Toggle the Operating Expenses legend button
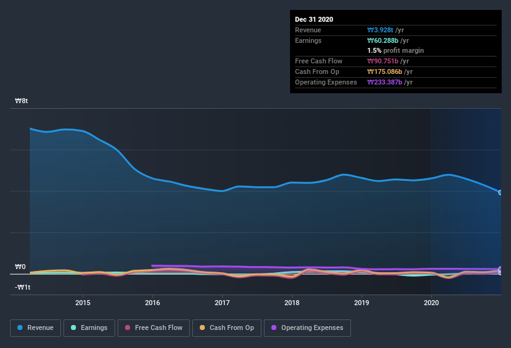 pyautogui.click(x=307, y=328)
